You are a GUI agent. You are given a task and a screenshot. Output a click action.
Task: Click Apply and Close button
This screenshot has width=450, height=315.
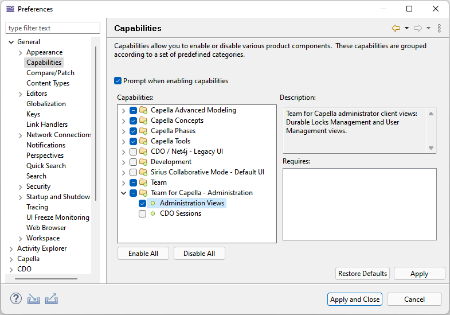tap(355, 299)
